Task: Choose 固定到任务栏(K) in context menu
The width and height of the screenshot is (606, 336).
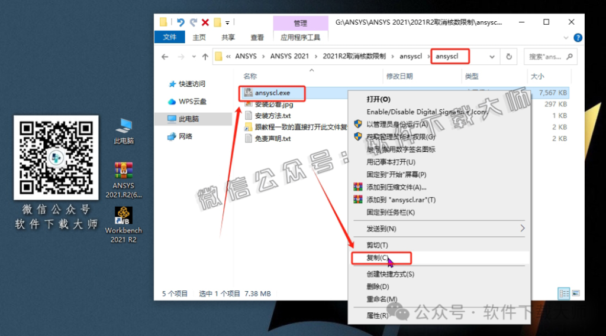Action: (x=391, y=213)
